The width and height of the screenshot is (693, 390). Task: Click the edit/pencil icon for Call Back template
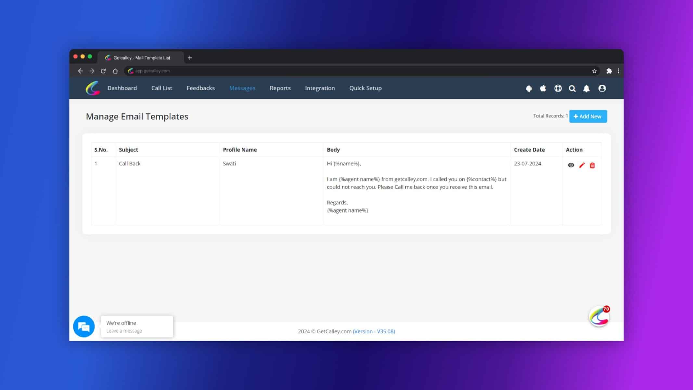582,165
